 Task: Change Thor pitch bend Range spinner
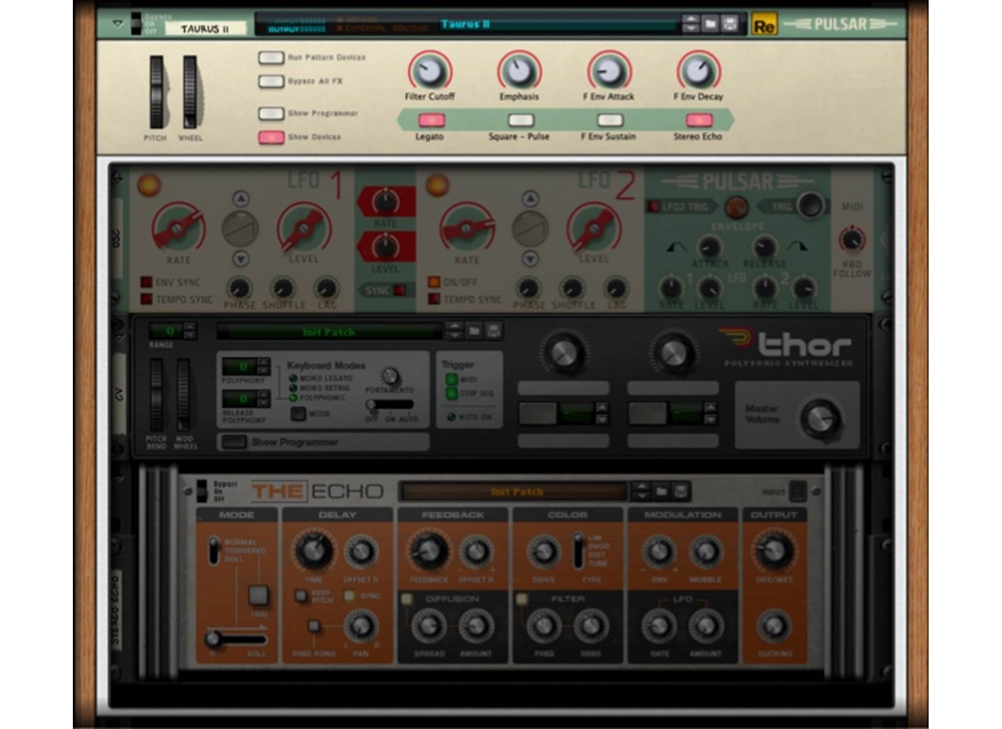coord(190,331)
